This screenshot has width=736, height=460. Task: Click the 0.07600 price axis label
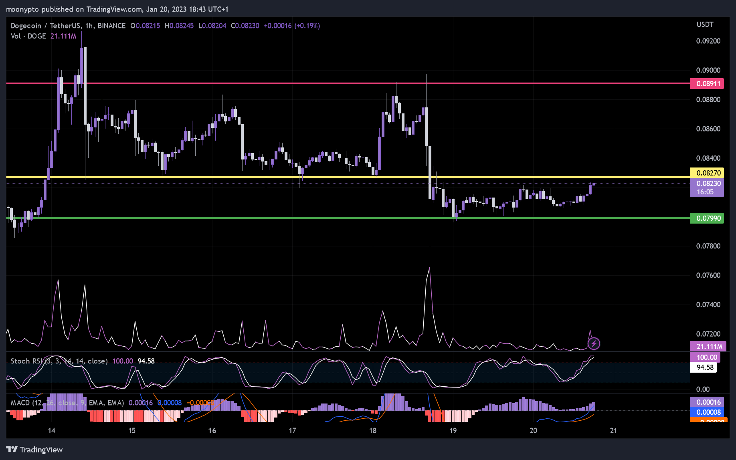coord(708,275)
